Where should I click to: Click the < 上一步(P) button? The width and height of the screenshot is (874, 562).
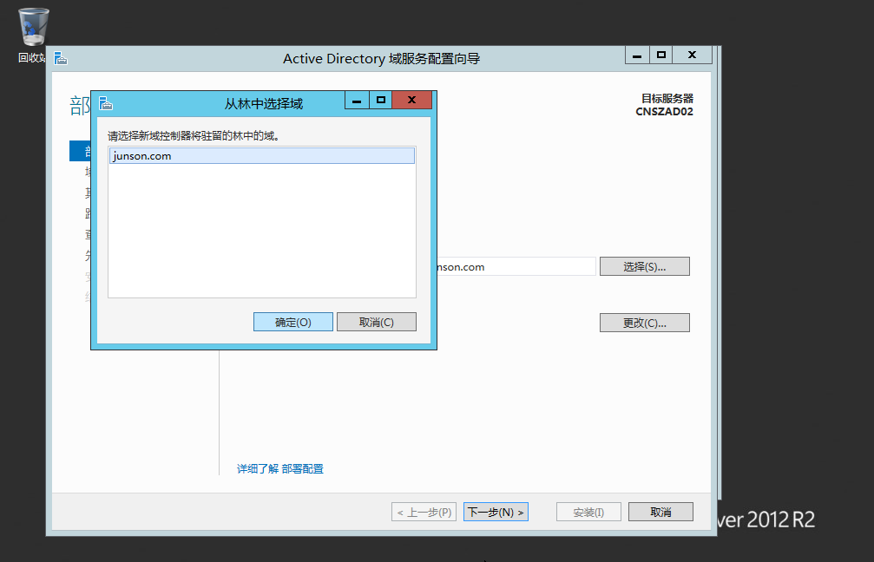pyautogui.click(x=424, y=512)
